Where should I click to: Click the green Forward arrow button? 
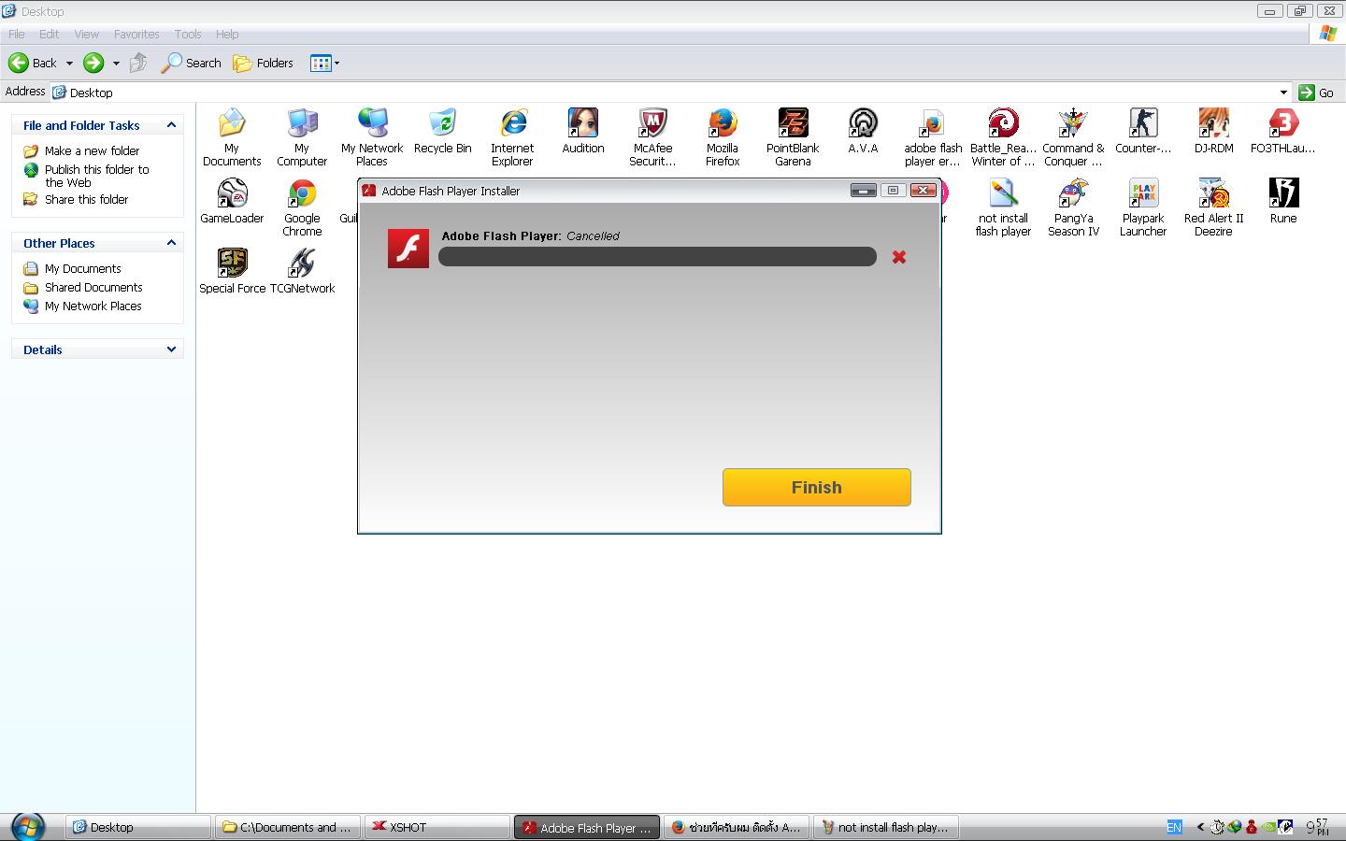[93, 63]
